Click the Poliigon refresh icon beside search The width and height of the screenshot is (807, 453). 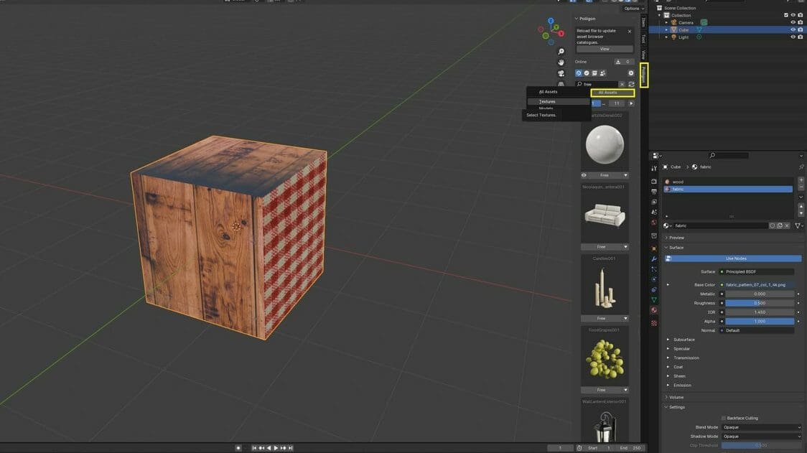pos(631,84)
